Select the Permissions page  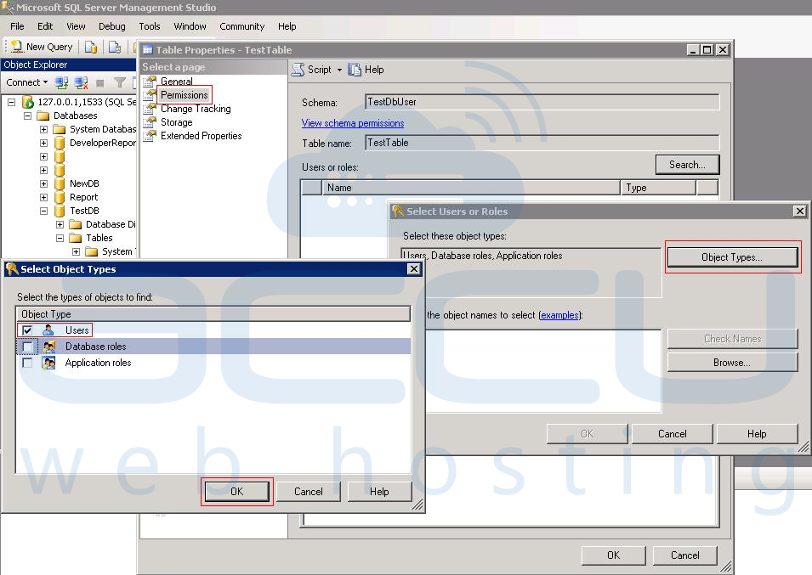184,94
